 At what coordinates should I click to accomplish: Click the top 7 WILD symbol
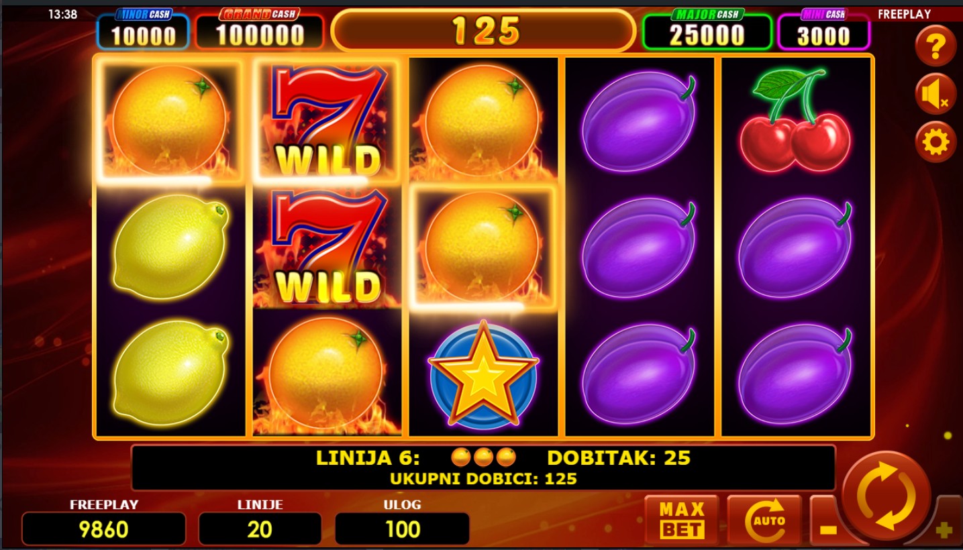[x=327, y=119]
